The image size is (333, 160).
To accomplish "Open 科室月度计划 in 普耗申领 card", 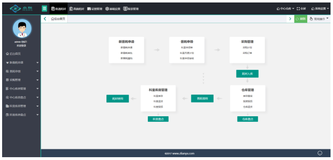I will pyautogui.click(x=187, y=53).
